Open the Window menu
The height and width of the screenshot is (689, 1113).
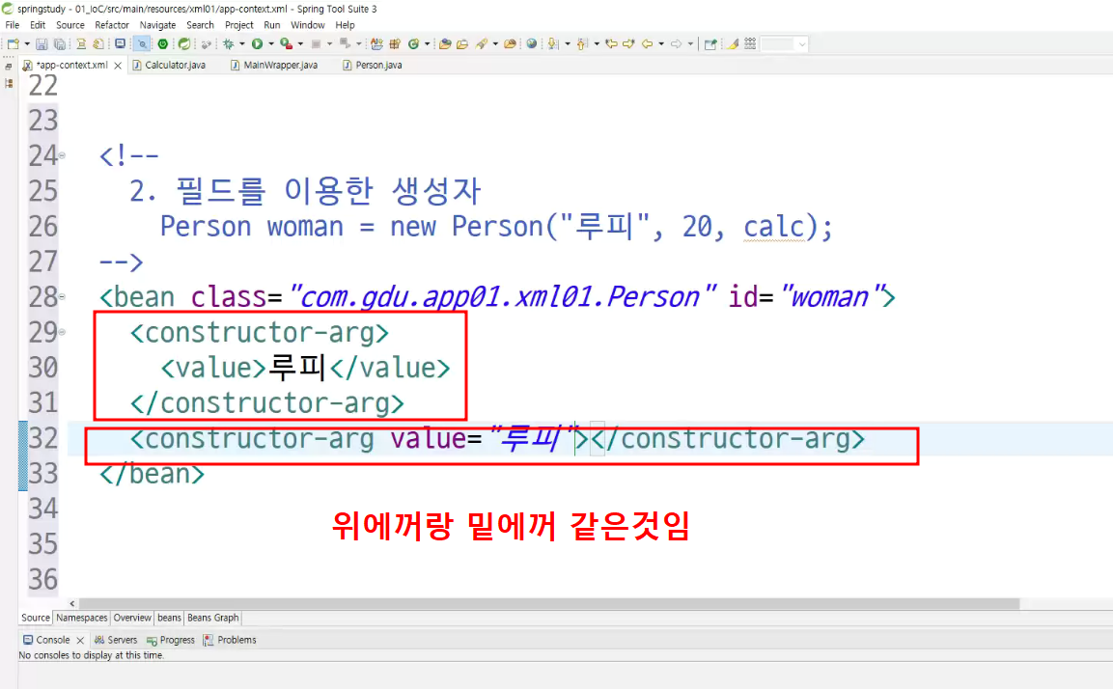[x=307, y=25]
